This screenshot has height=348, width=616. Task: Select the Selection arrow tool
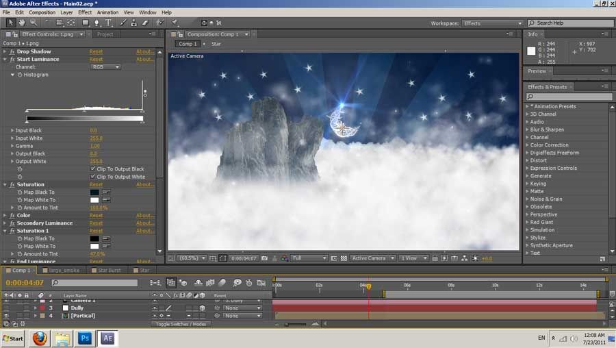(x=11, y=23)
